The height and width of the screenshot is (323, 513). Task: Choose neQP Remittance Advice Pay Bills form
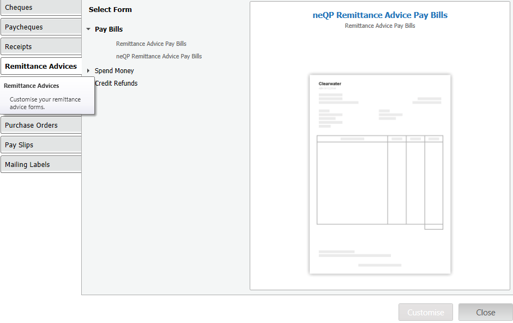click(159, 56)
